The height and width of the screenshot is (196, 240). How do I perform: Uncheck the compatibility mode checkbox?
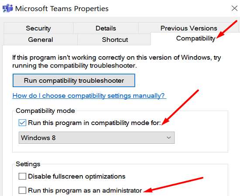(22, 123)
